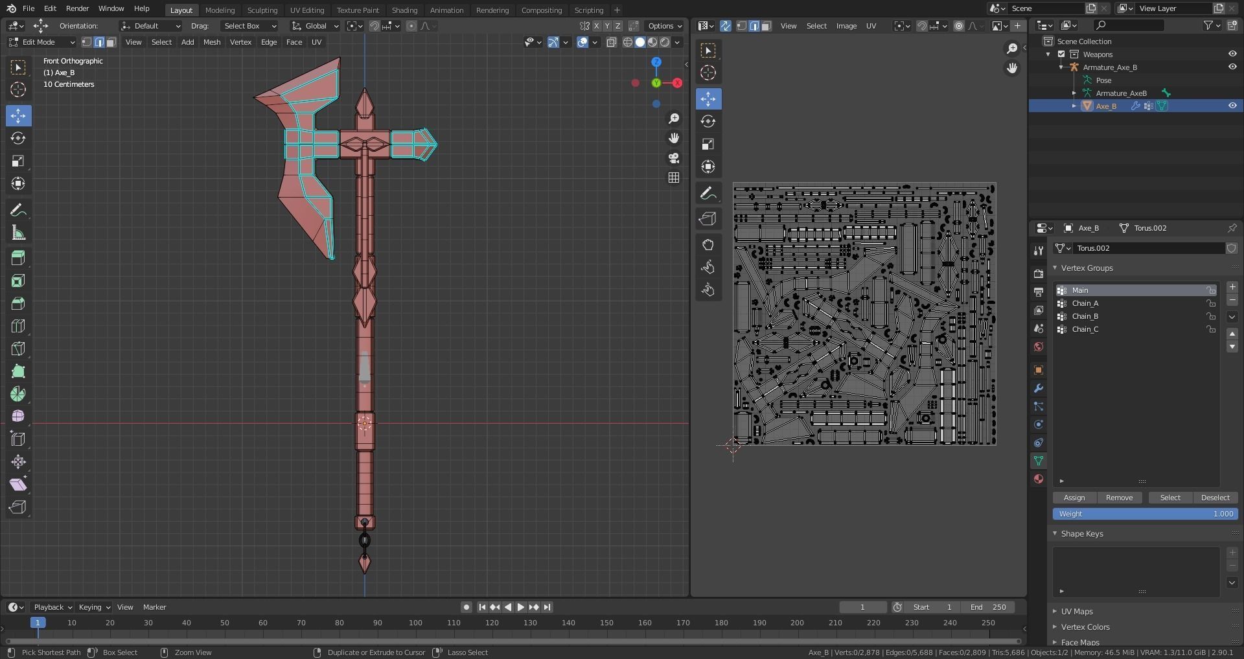Image resolution: width=1244 pixels, height=659 pixels.
Task: Select the Smooth tool
Action: (18, 417)
